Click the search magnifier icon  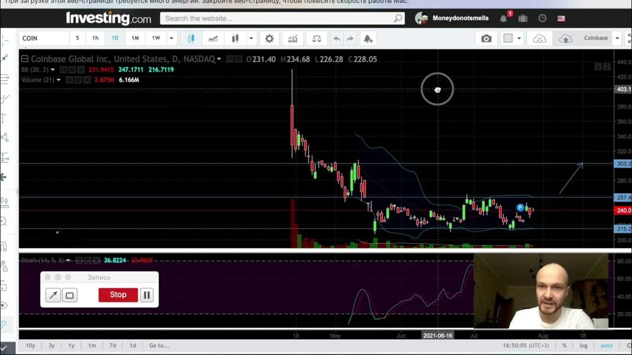click(398, 18)
